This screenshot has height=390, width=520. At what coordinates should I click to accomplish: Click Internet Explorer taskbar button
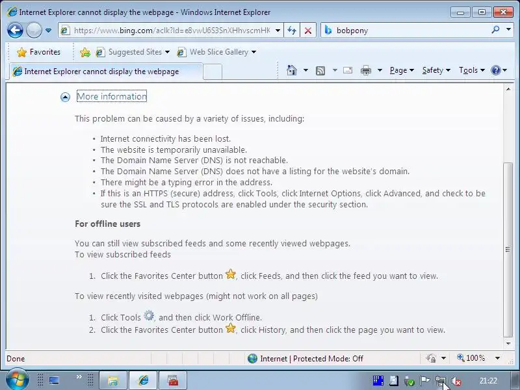pos(143,380)
